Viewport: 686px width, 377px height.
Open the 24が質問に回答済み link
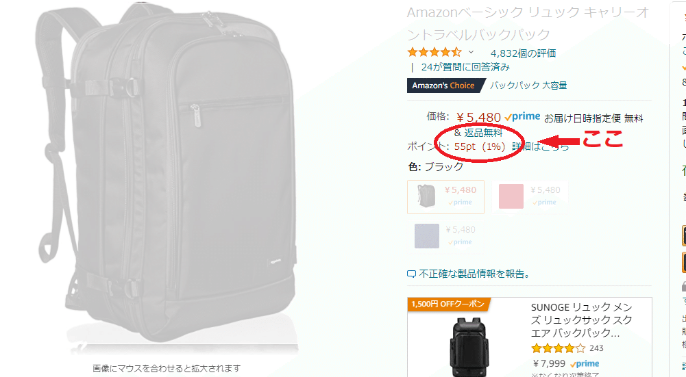tap(465, 67)
